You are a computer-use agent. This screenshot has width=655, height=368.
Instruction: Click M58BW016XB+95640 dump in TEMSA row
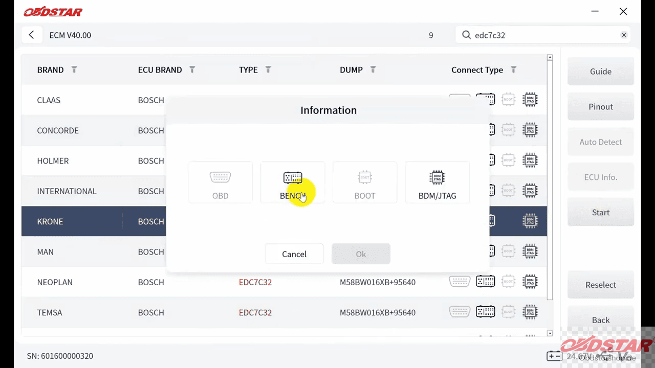tap(378, 312)
